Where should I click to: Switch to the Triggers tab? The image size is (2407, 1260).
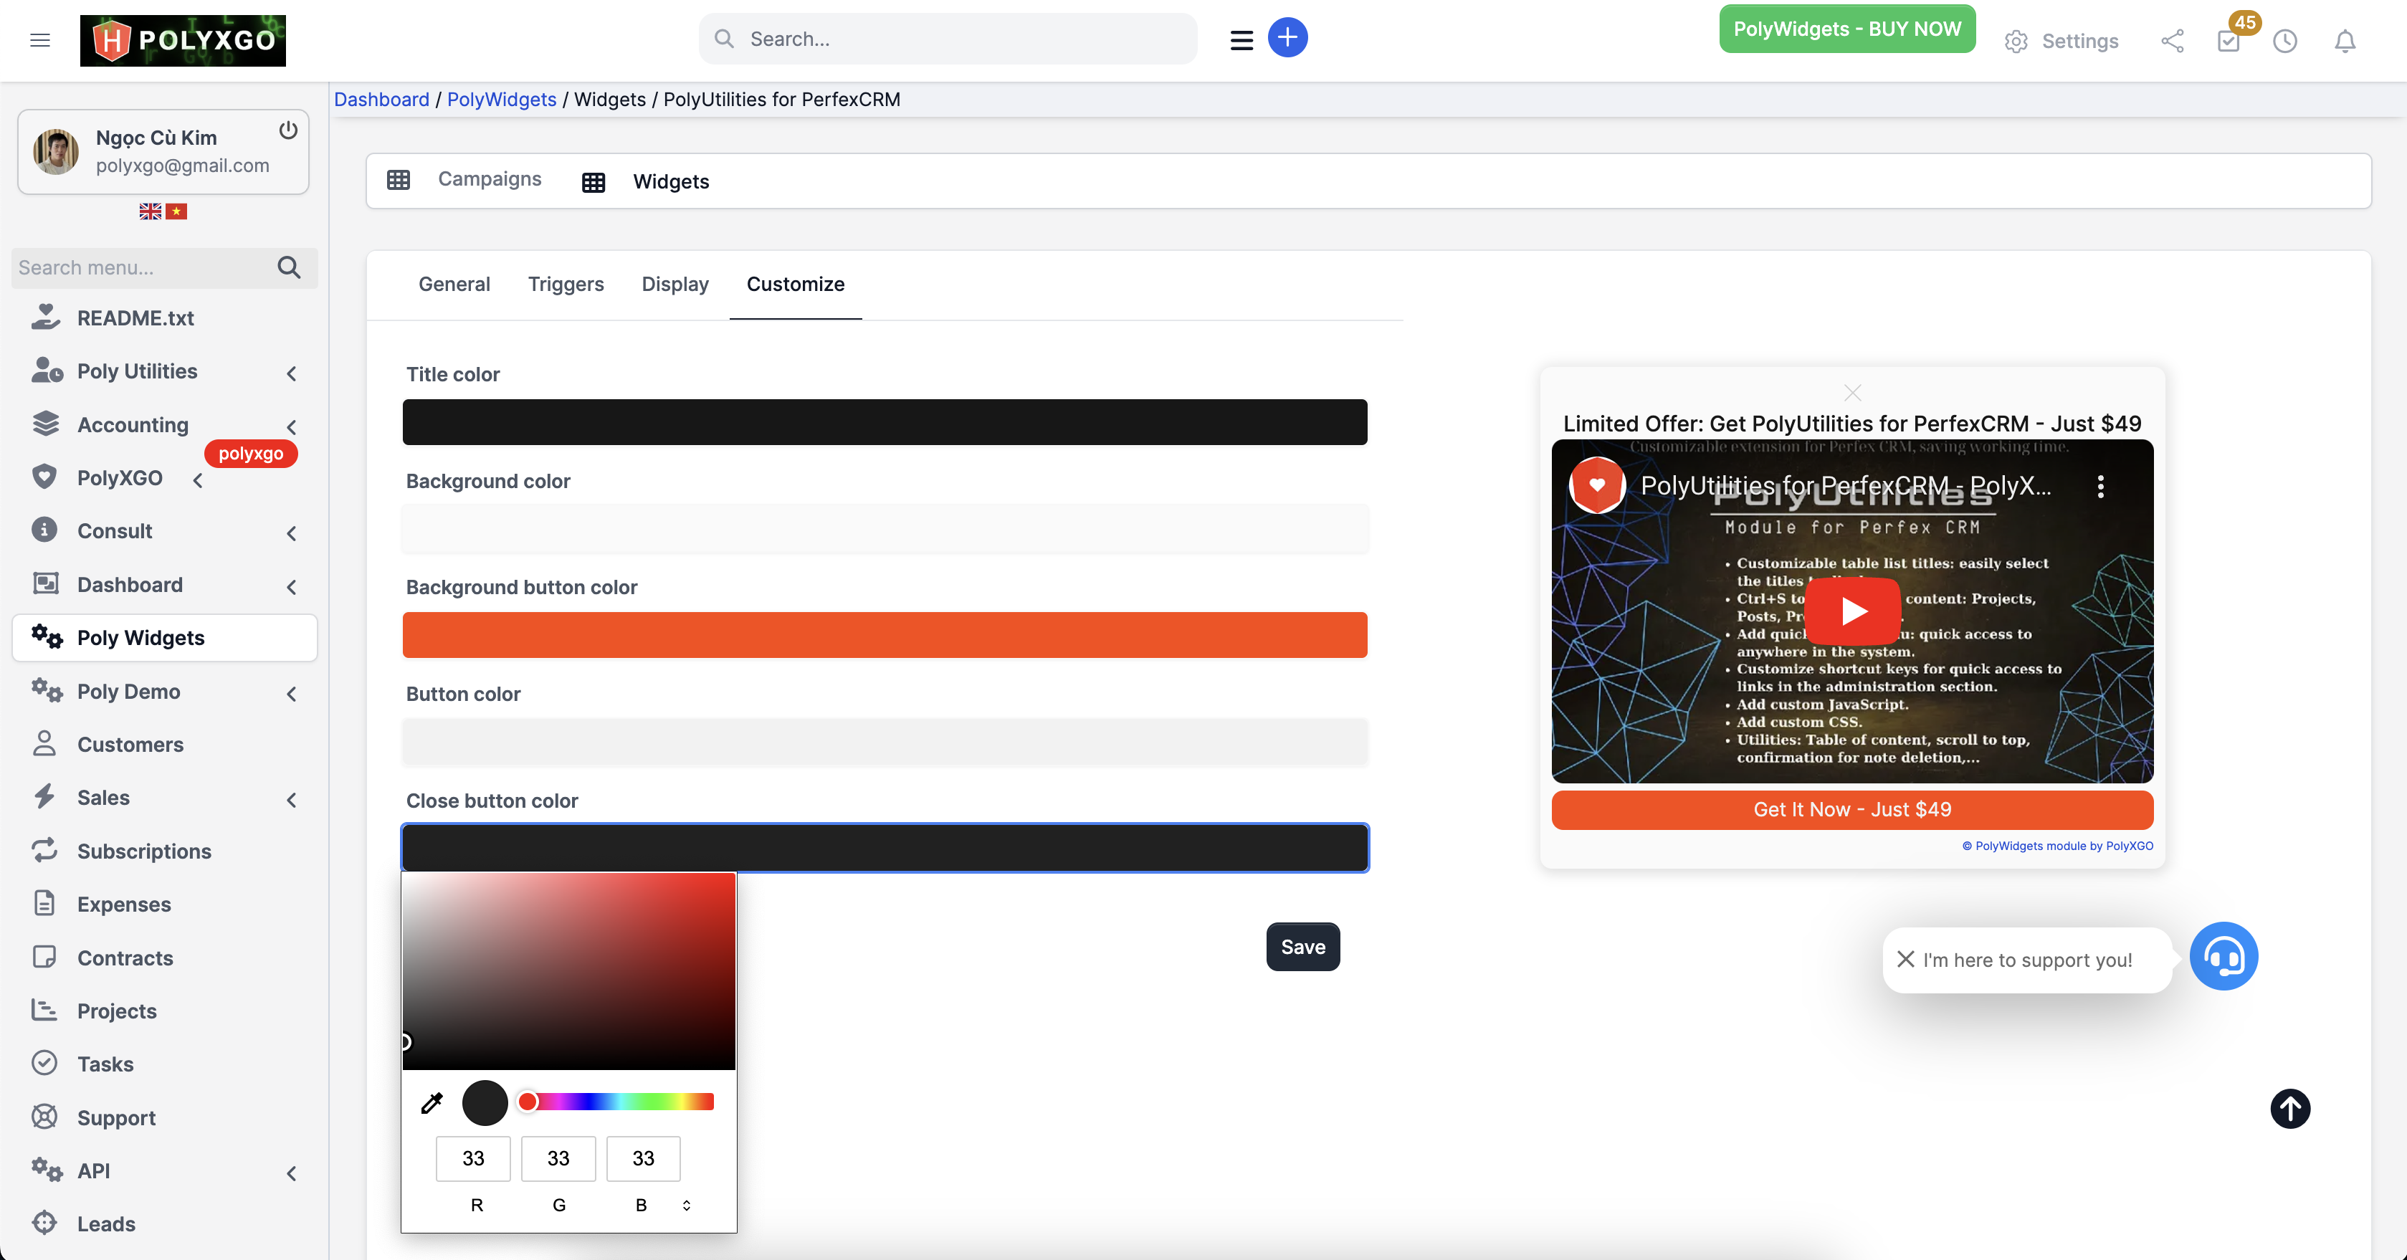(x=566, y=284)
